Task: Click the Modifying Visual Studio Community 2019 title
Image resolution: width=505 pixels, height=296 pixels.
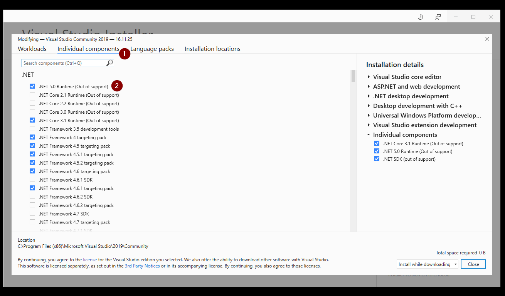Action: [75, 39]
